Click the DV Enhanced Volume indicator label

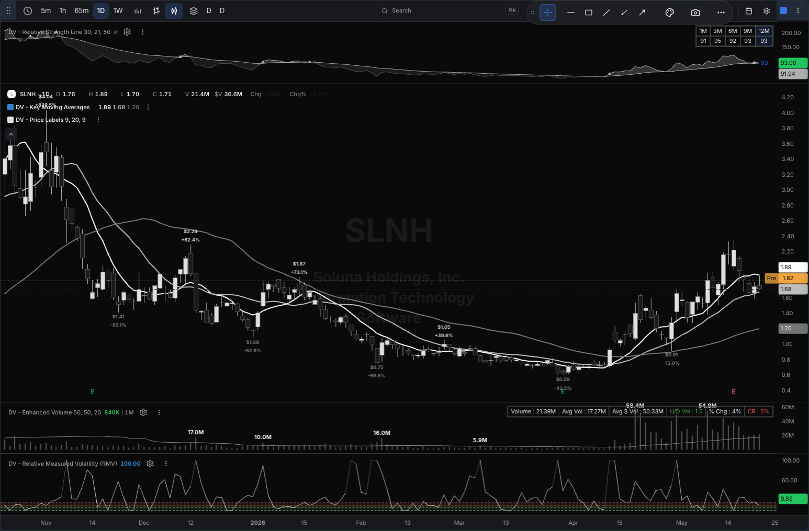click(55, 412)
